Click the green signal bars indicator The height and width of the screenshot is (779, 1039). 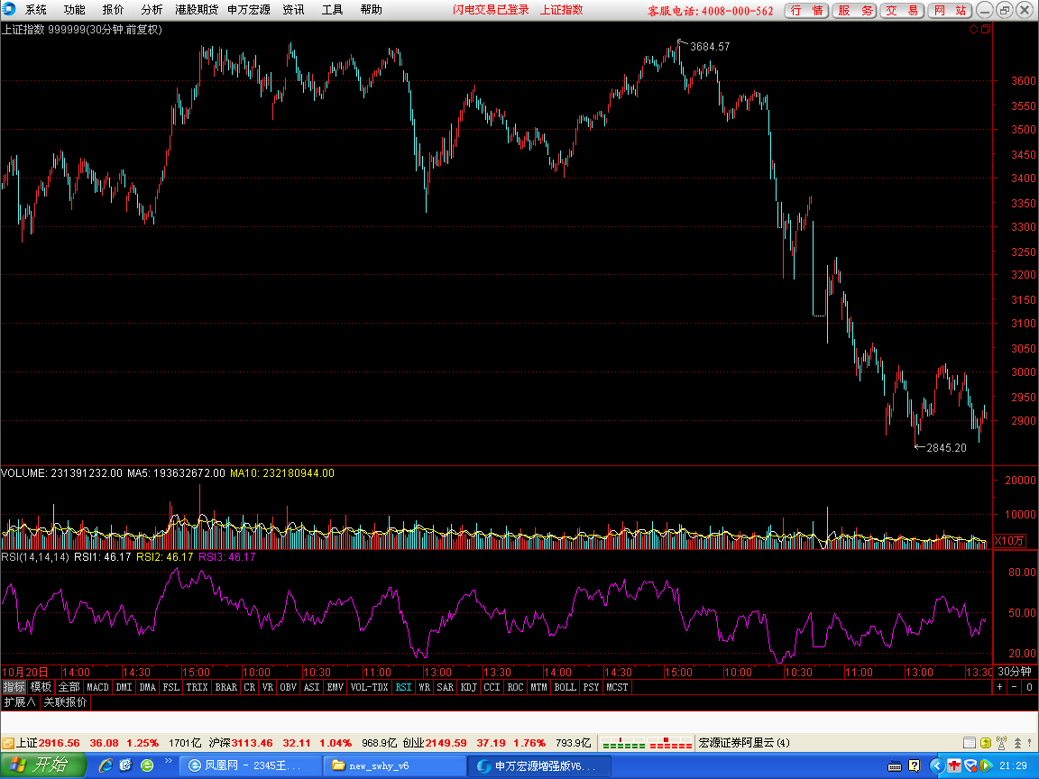(623, 743)
